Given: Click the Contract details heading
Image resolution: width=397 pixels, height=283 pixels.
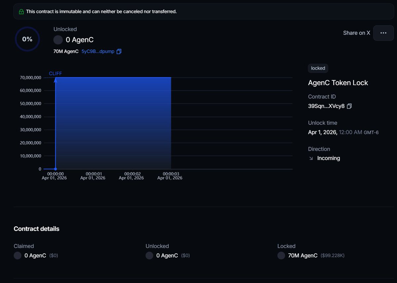Looking at the screenshot, I should pos(36,229).
